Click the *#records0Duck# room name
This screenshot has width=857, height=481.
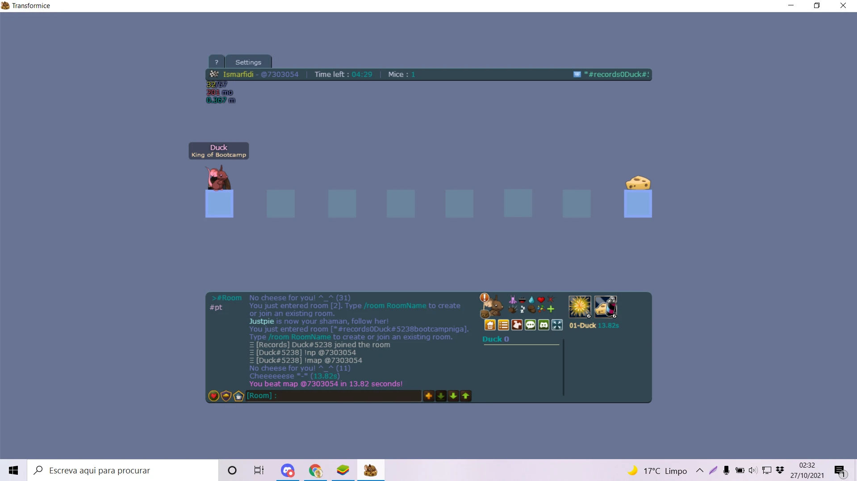616,75
